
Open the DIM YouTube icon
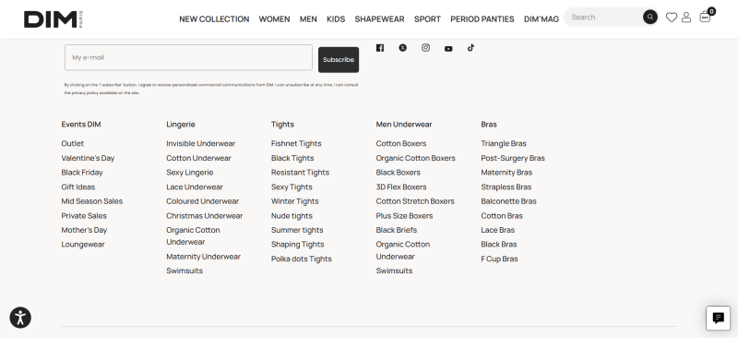click(448, 49)
